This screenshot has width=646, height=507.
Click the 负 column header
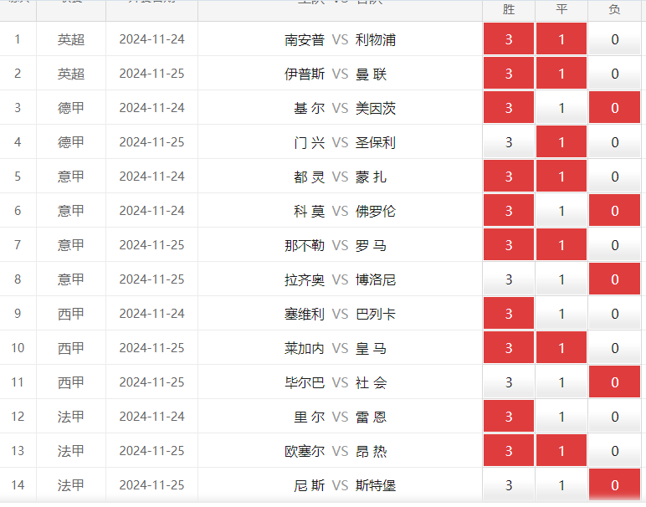coord(614,9)
